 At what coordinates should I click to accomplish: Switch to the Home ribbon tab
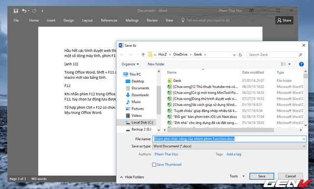34,21
